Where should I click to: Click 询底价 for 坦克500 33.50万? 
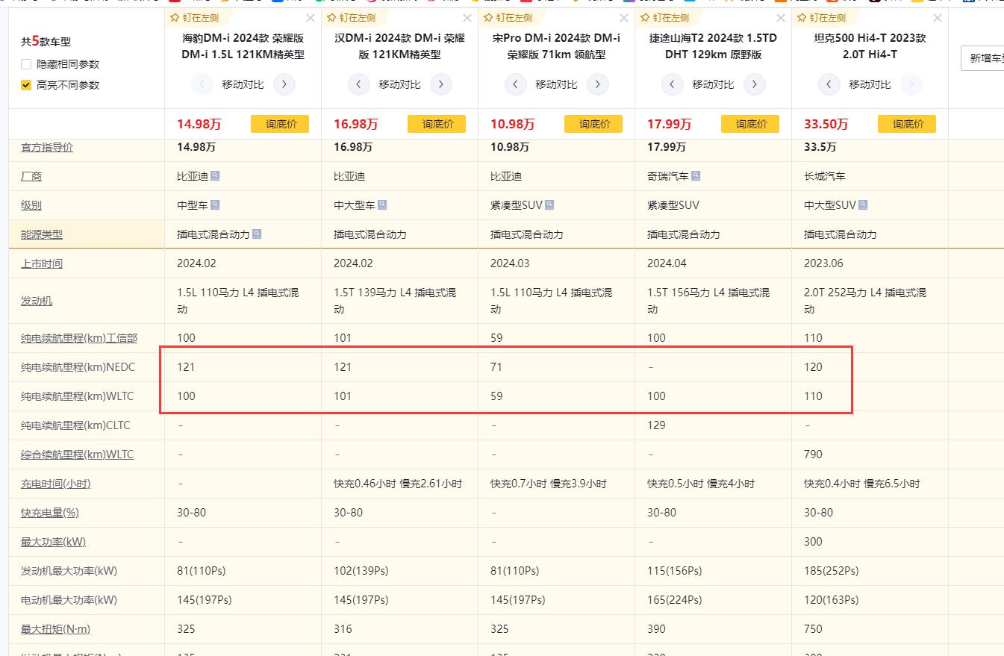pyautogui.click(x=907, y=124)
